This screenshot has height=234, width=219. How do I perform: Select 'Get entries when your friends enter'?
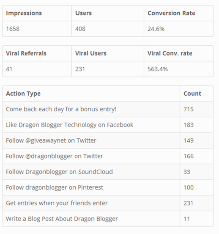coord(57,203)
